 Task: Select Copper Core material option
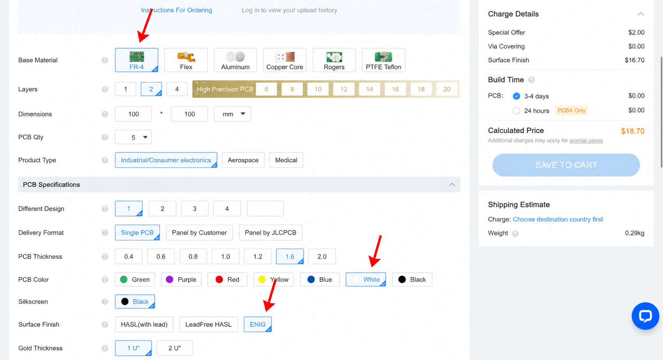(x=285, y=60)
